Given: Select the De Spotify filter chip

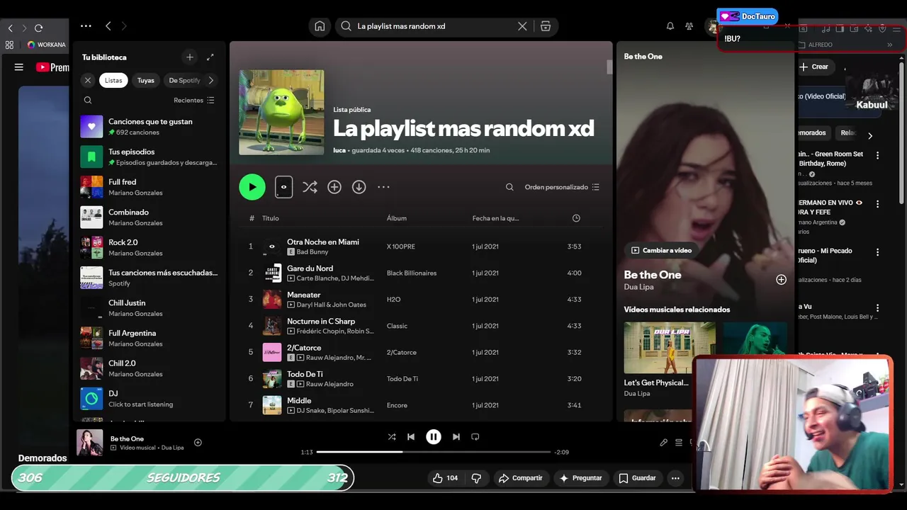Looking at the screenshot, I should (184, 80).
